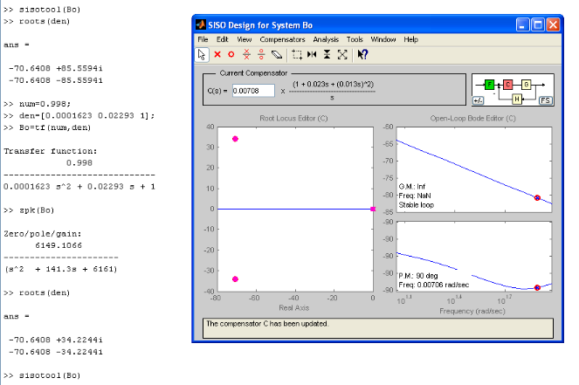The width and height of the screenshot is (579, 385).
Task: Select the eraser delete pole/zero tool
Action: pyautogui.click(x=278, y=54)
